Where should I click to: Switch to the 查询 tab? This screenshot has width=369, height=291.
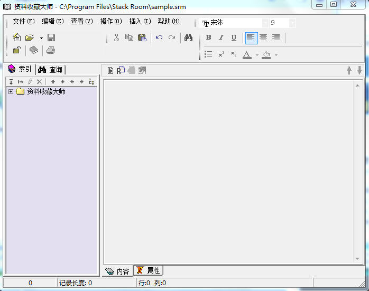(50, 70)
